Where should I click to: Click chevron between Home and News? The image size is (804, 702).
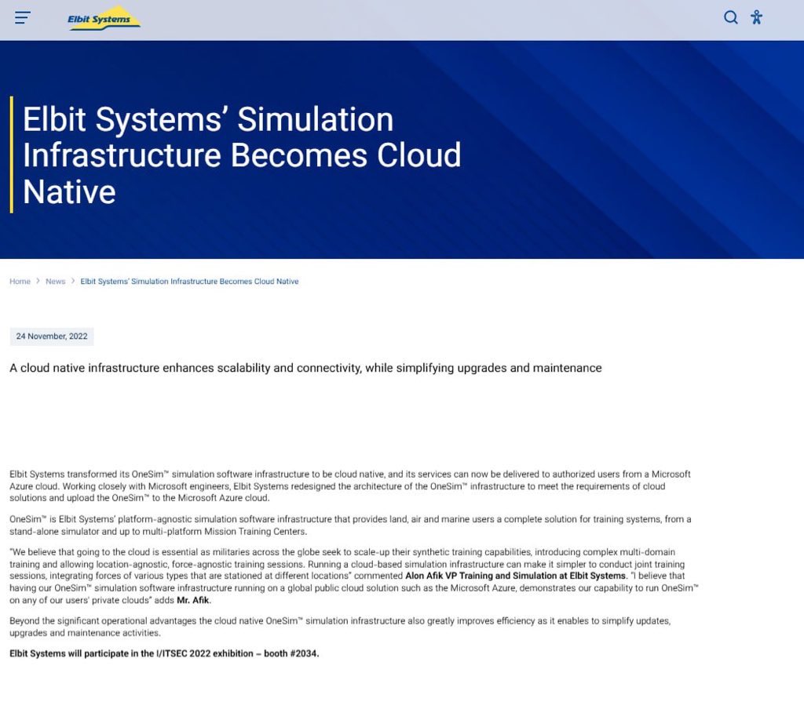pos(38,281)
